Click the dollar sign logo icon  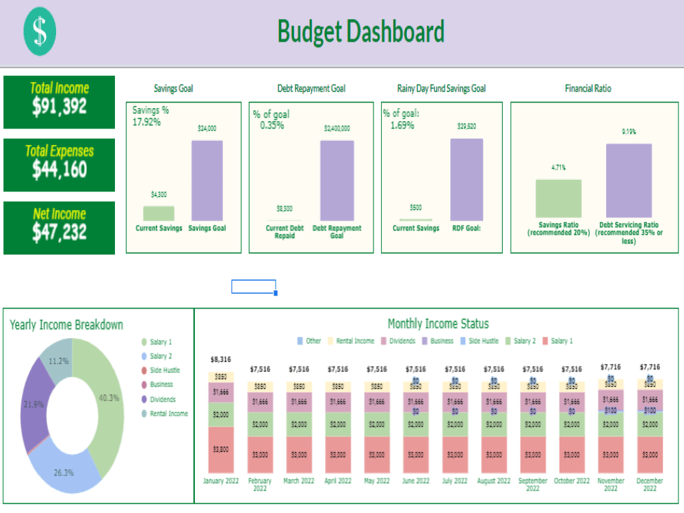click(38, 32)
